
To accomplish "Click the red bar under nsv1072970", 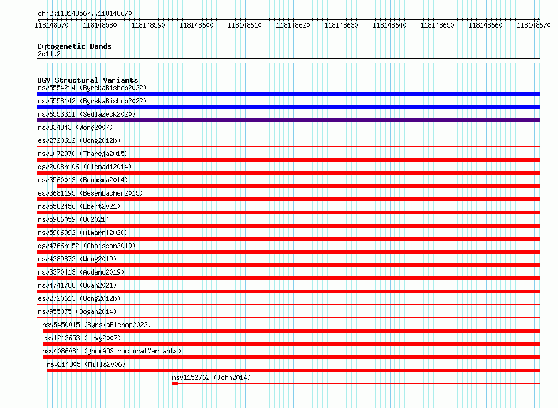I will coord(288,160).
